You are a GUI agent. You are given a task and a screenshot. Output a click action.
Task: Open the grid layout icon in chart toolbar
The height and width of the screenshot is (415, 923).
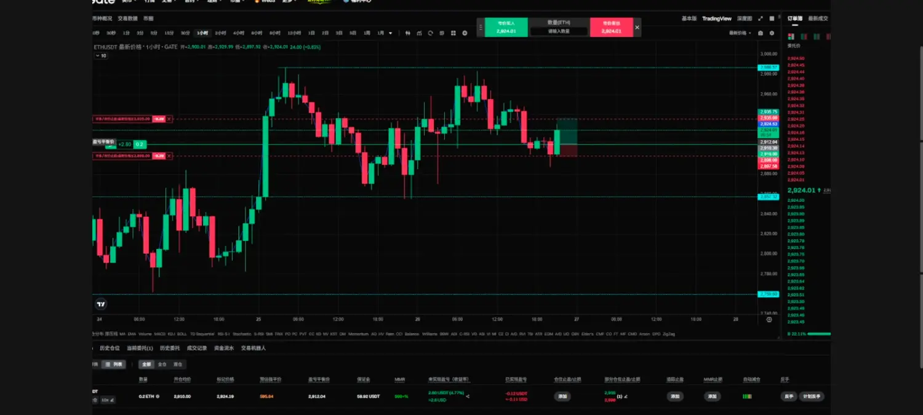click(454, 33)
